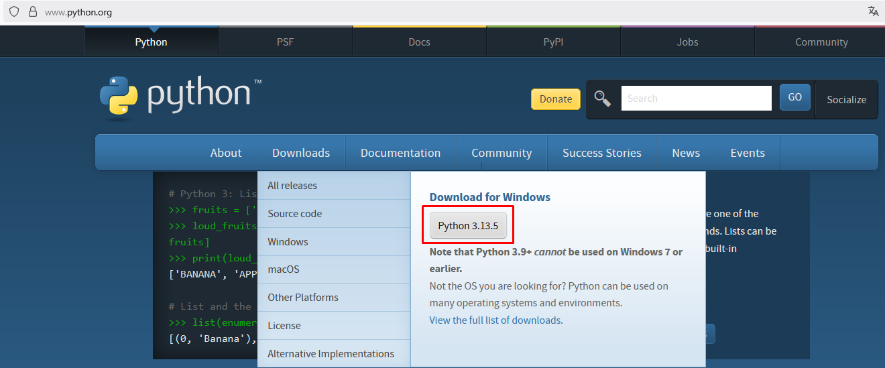885x368 pixels.
Task: Open the Socialize dropdown
Action: [846, 99]
